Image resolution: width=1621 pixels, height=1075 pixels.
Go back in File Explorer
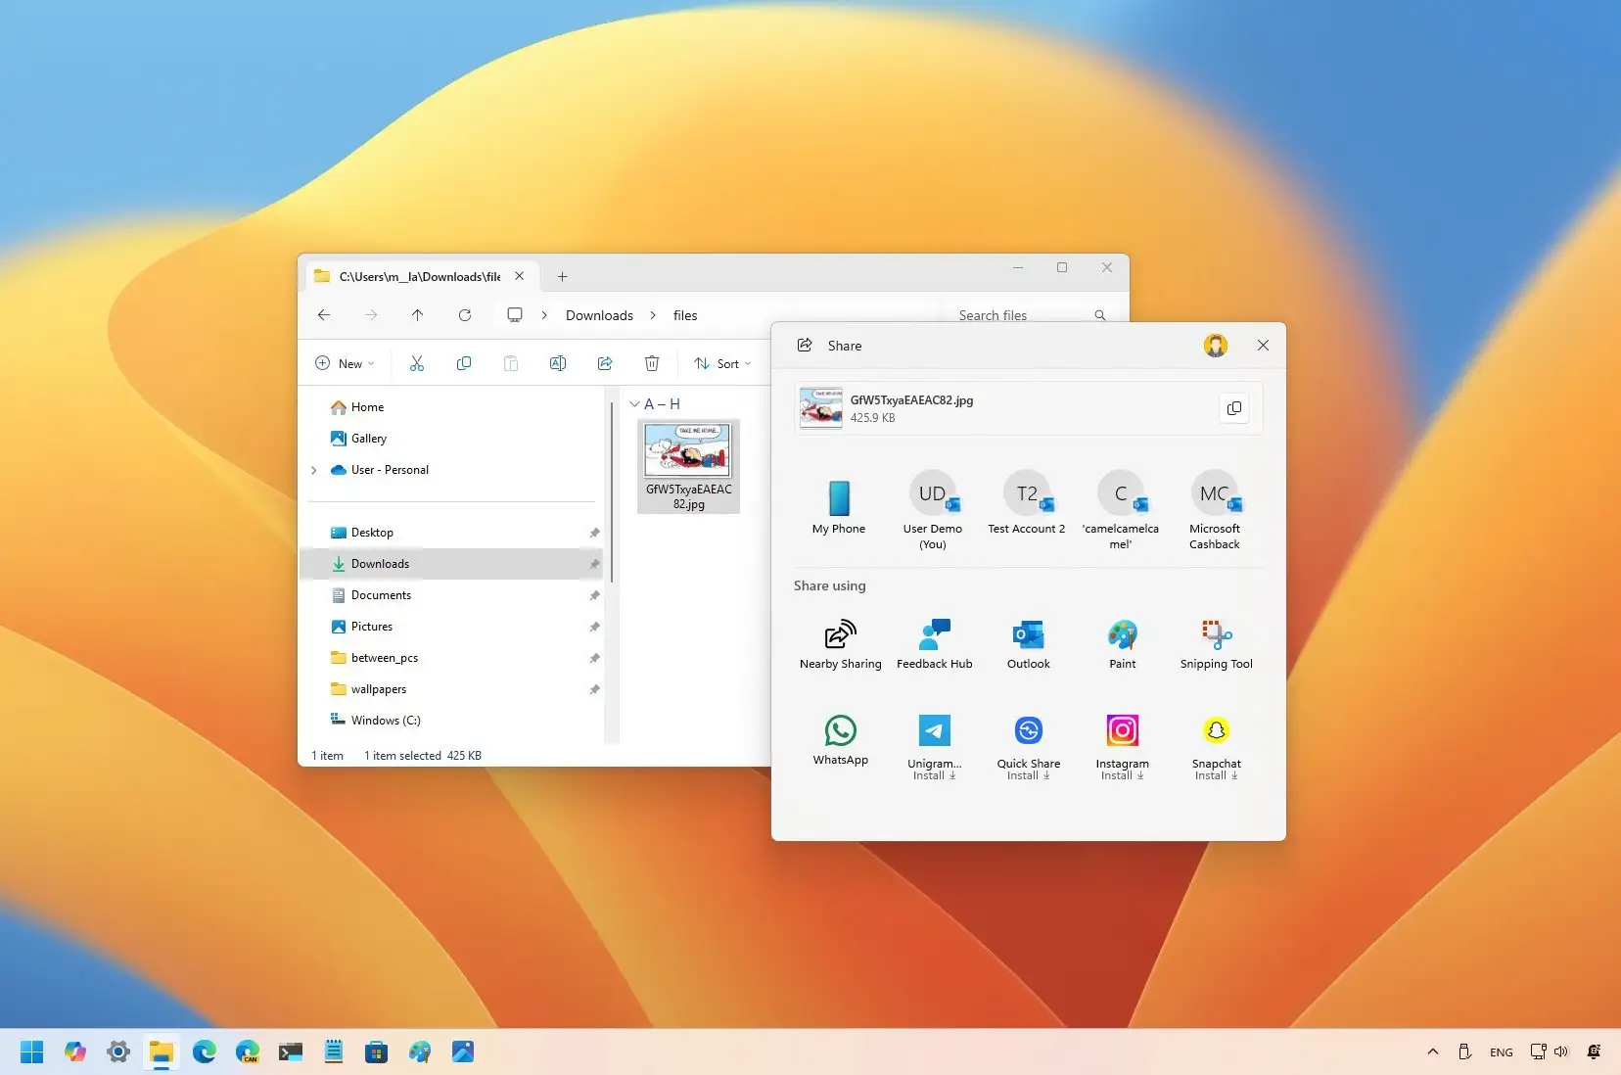coord(324,315)
